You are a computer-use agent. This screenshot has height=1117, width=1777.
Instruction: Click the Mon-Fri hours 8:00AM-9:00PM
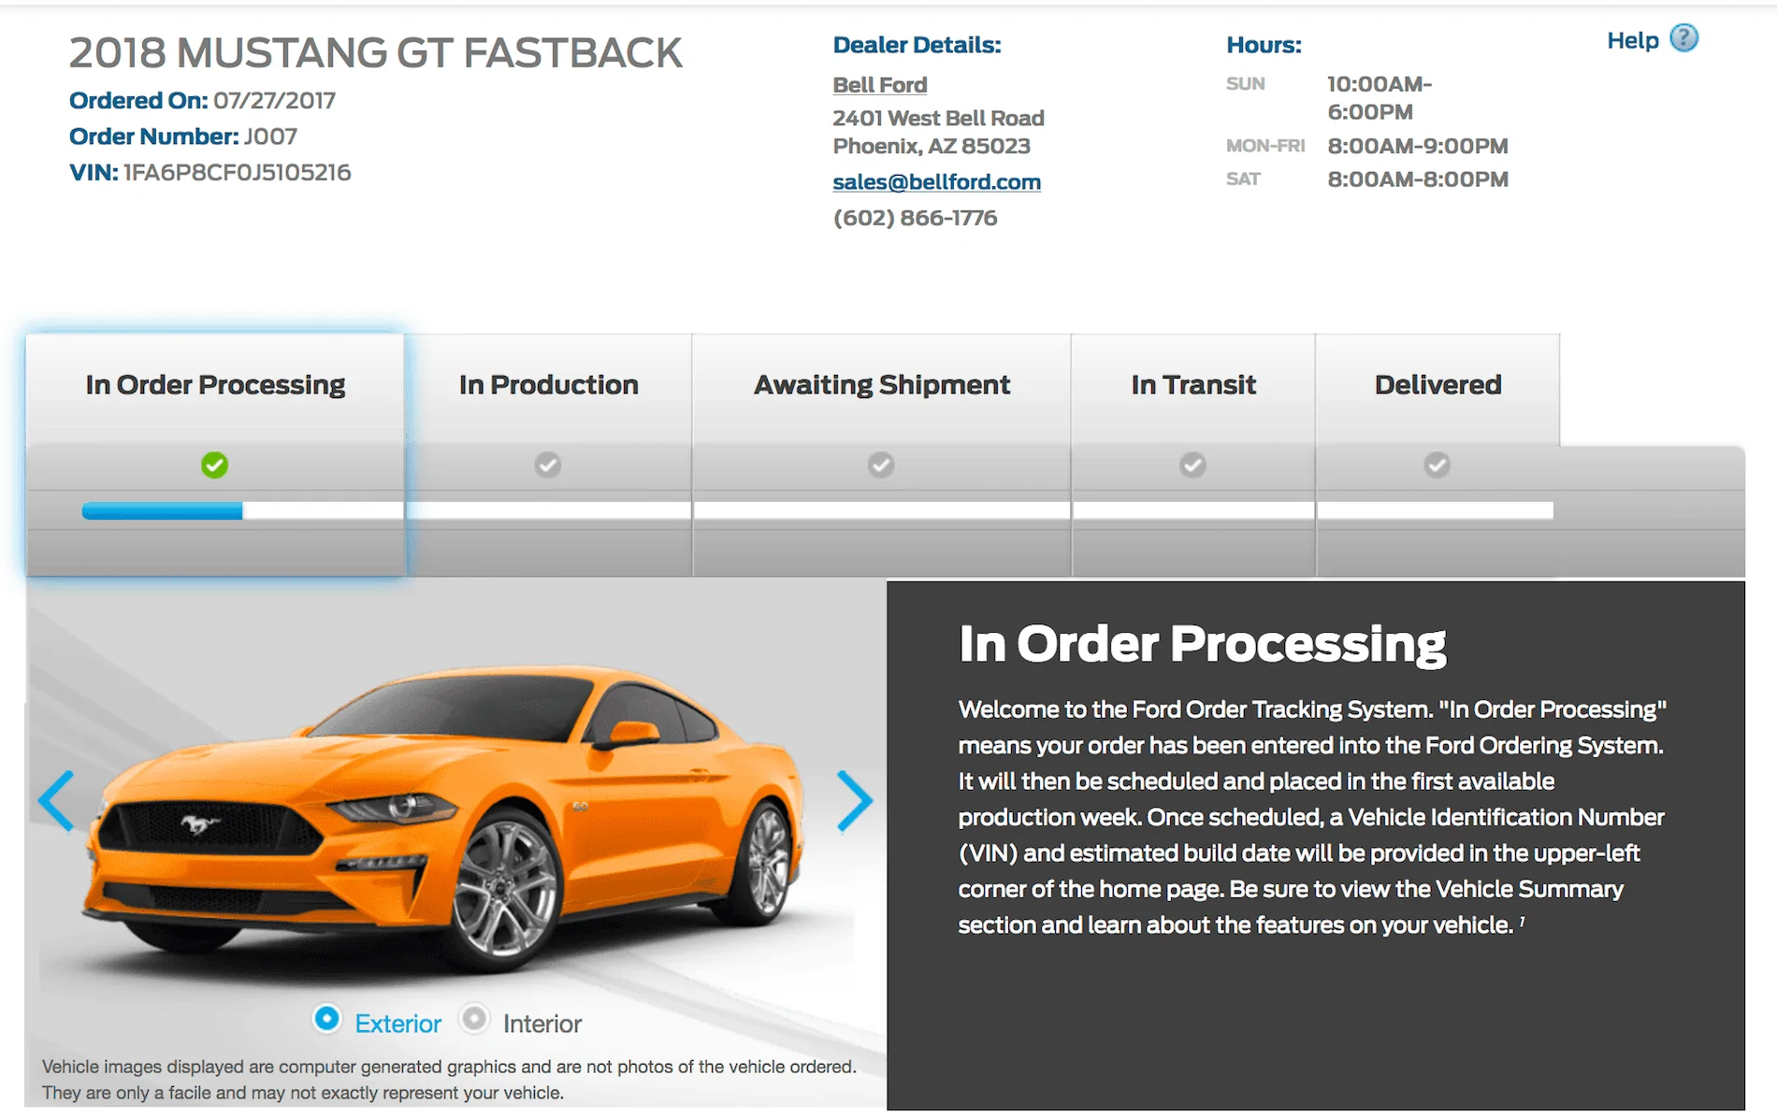tap(1418, 146)
